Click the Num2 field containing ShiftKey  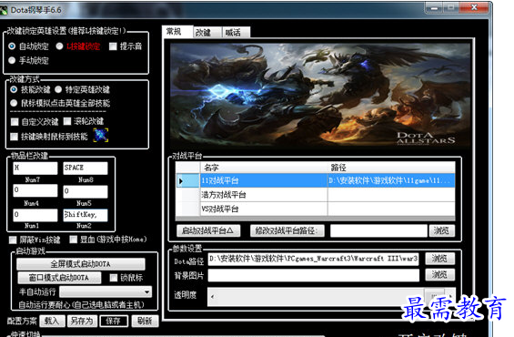pos(86,215)
